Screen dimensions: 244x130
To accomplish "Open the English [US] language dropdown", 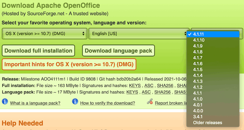I will (139, 34).
